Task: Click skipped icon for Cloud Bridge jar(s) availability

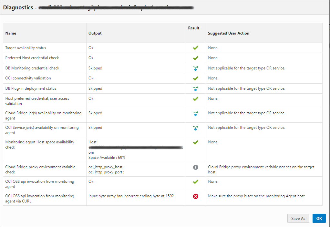Action: 195,113
